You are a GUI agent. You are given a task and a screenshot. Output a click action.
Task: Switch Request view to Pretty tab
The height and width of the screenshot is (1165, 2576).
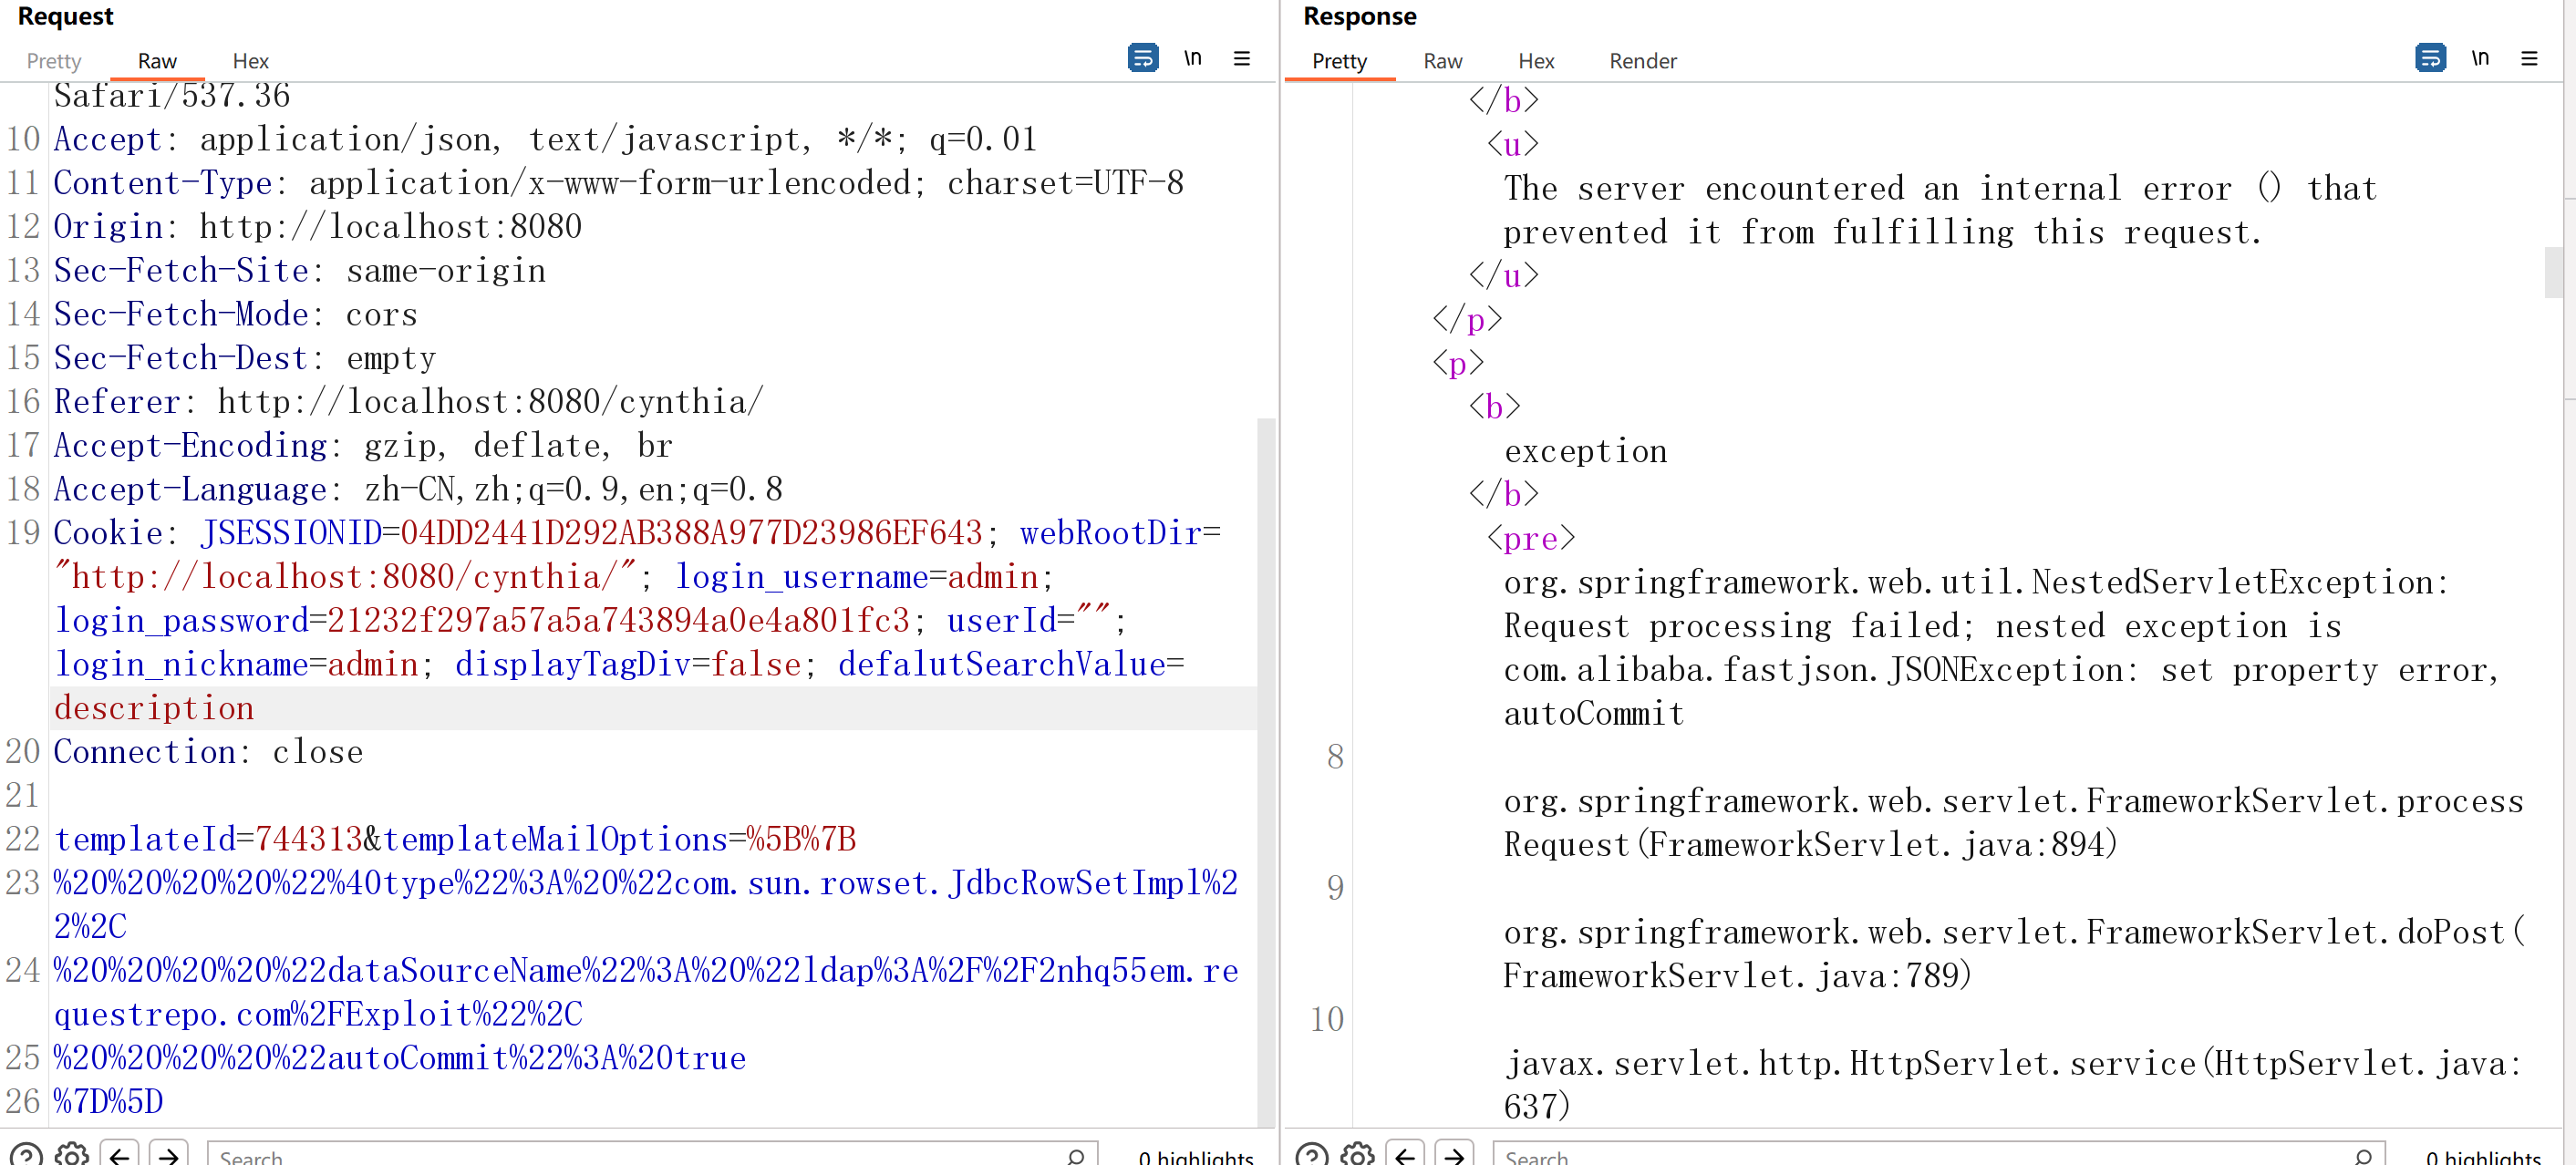coord(53,61)
